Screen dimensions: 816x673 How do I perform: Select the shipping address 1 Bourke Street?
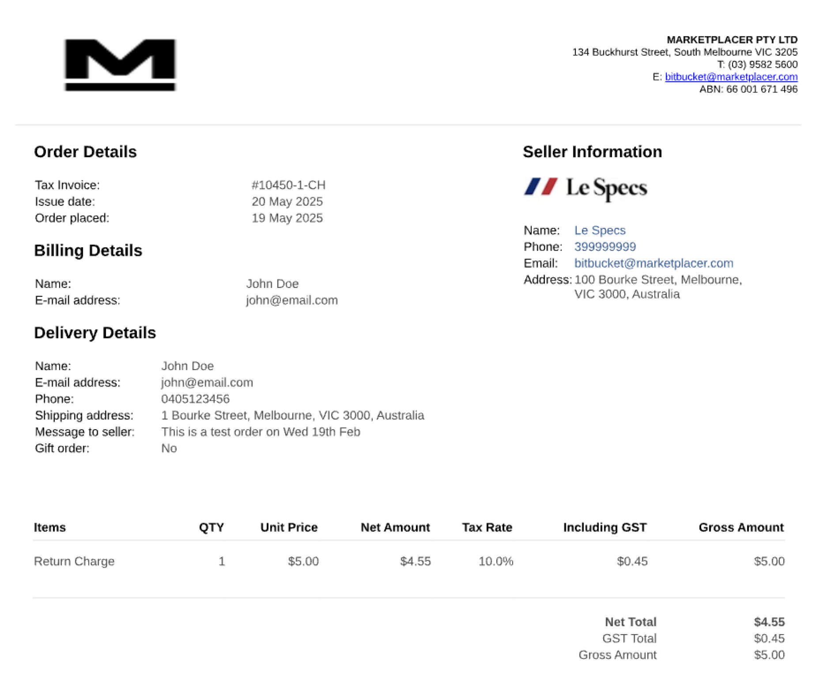click(292, 416)
